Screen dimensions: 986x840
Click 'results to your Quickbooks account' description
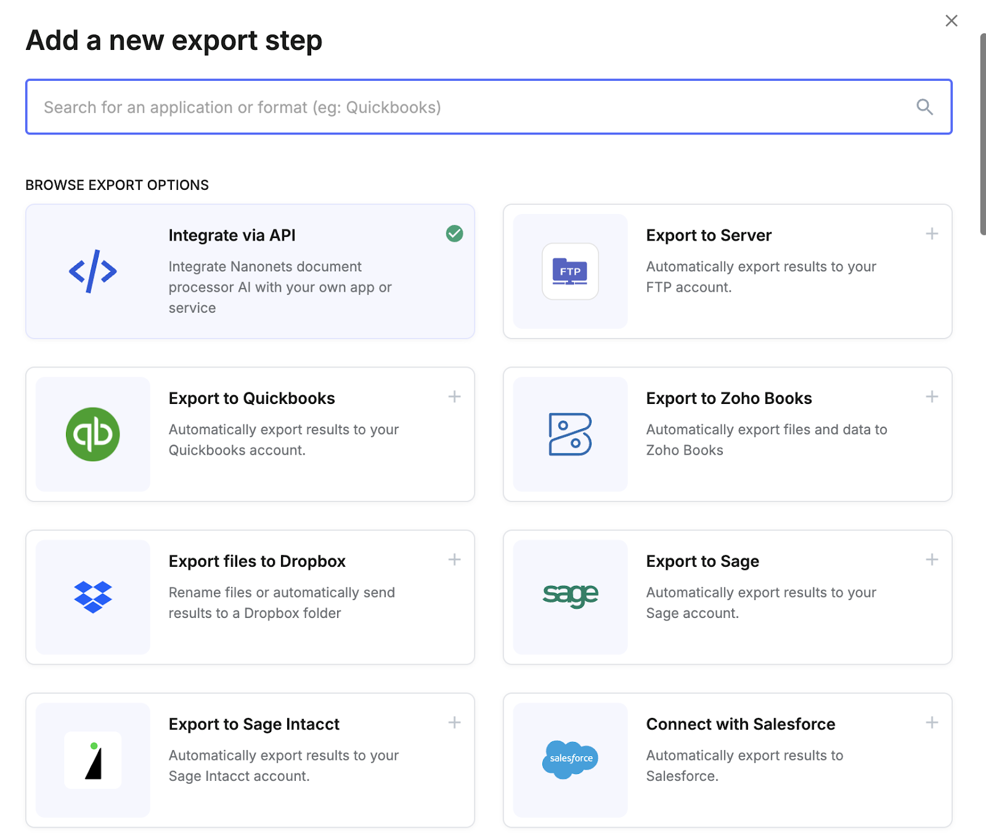pyautogui.click(x=283, y=440)
